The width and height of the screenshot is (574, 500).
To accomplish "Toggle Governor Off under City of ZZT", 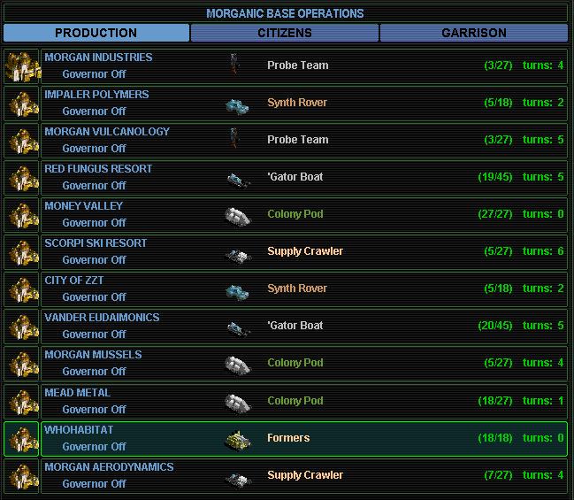I will (94, 297).
